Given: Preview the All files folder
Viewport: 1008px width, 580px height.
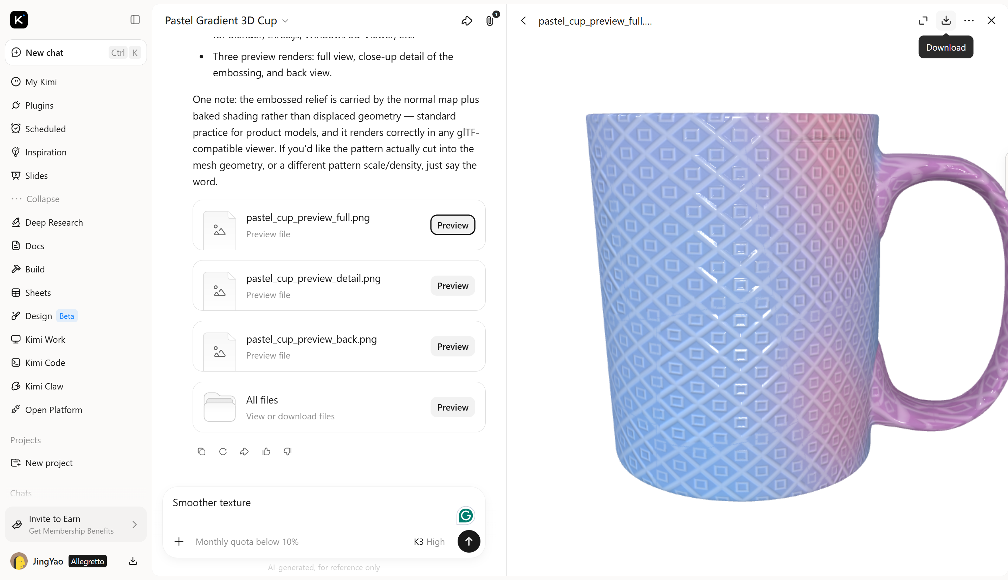Looking at the screenshot, I should tap(453, 407).
